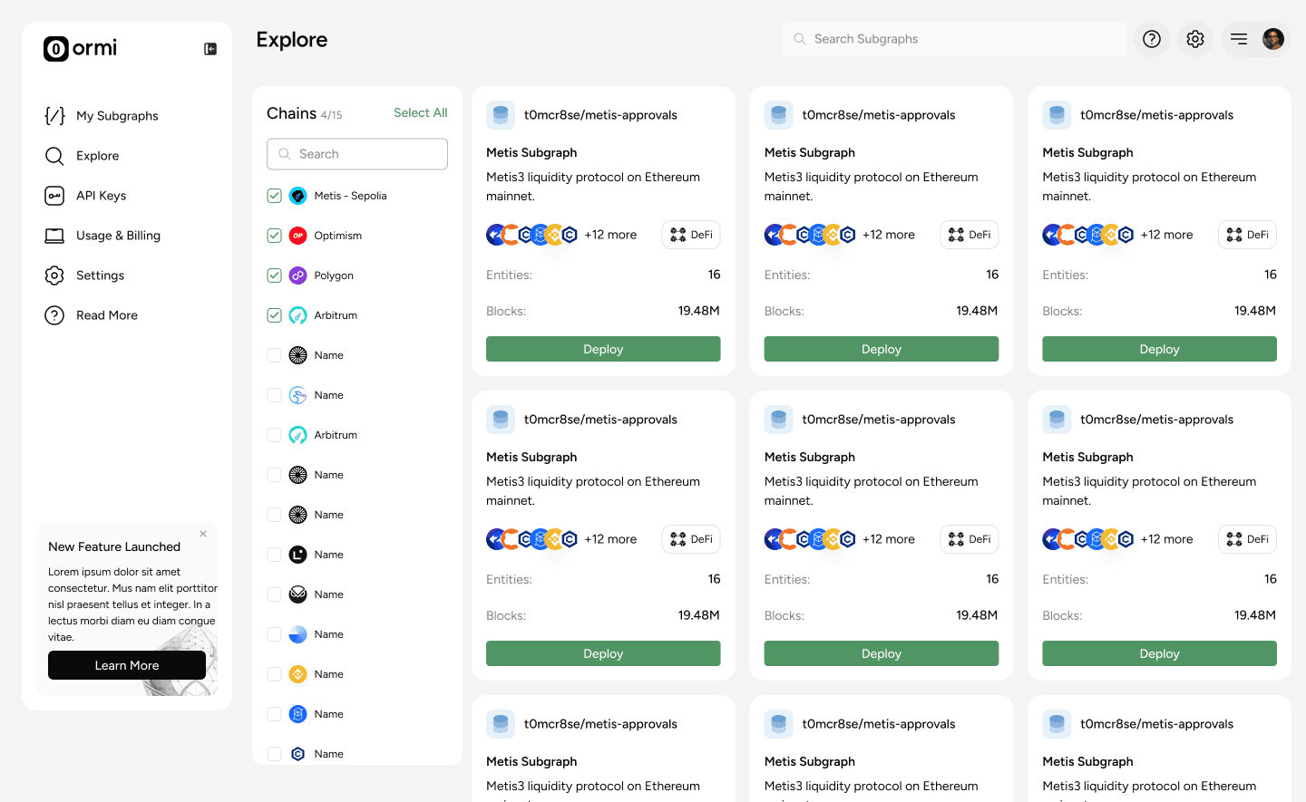Viewport: 1306px width, 802px height.
Task: Click the curly braces My Subgraphs icon
Action: (x=54, y=116)
